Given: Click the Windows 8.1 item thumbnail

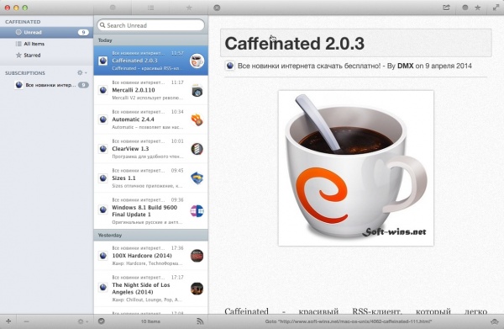Looking at the screenshot, I should pos(197,211).
